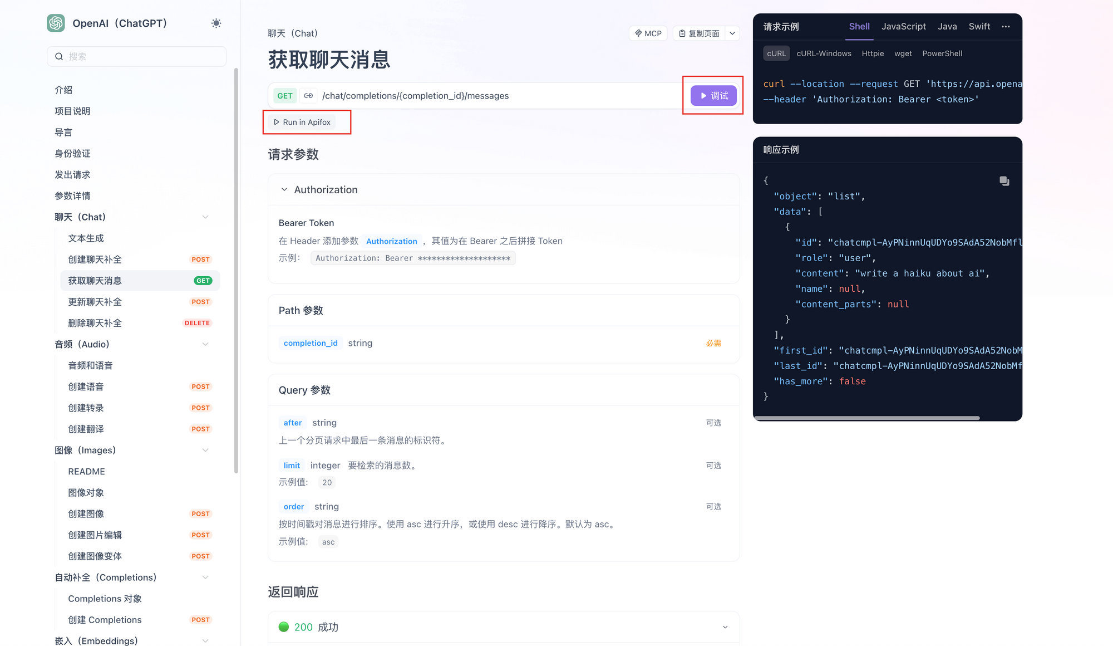The height and width of the screenshot is (646, 1113).
Task: Open the MCP button
Action: click(648, 33)
